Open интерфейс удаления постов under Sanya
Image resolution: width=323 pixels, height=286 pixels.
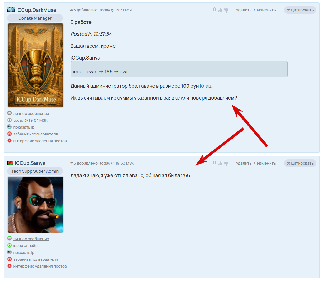40,266
